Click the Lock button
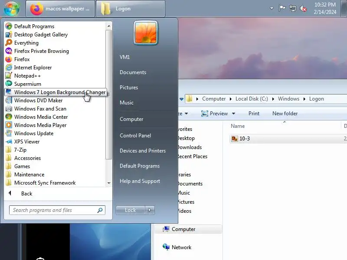 (x=131, y=210)
